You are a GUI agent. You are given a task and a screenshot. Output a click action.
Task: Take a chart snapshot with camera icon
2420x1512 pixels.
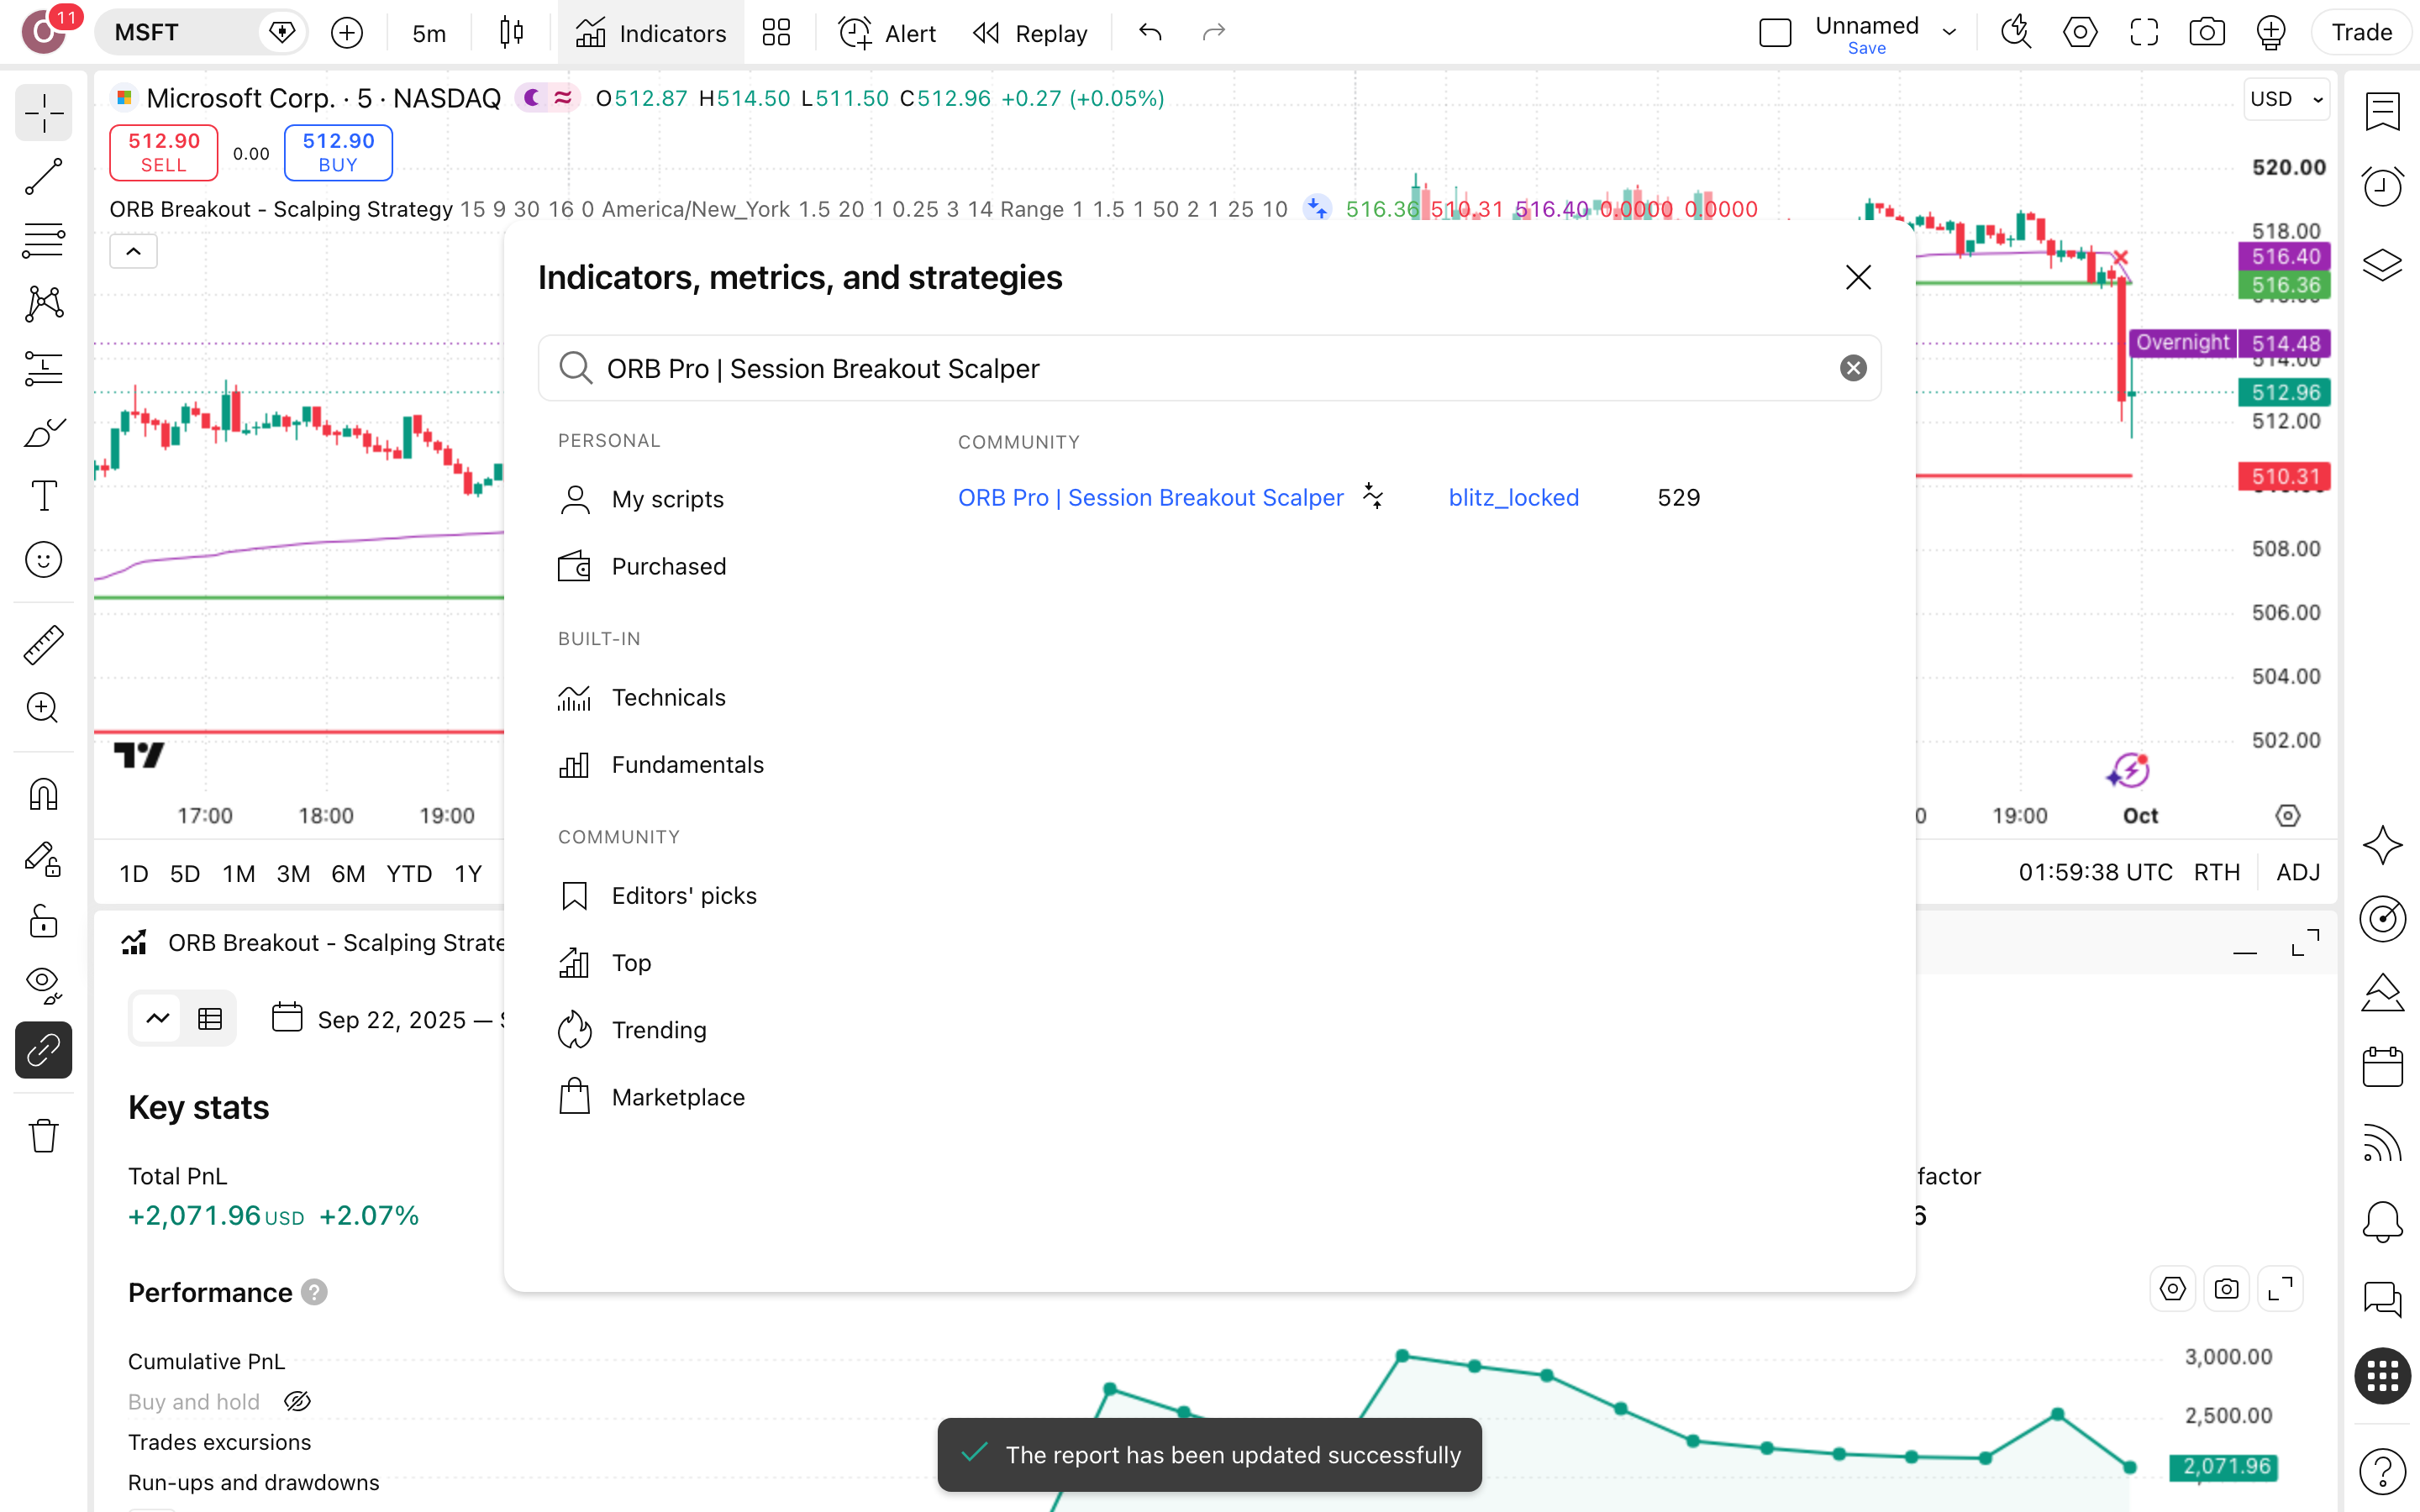(x=2207, y=33)
